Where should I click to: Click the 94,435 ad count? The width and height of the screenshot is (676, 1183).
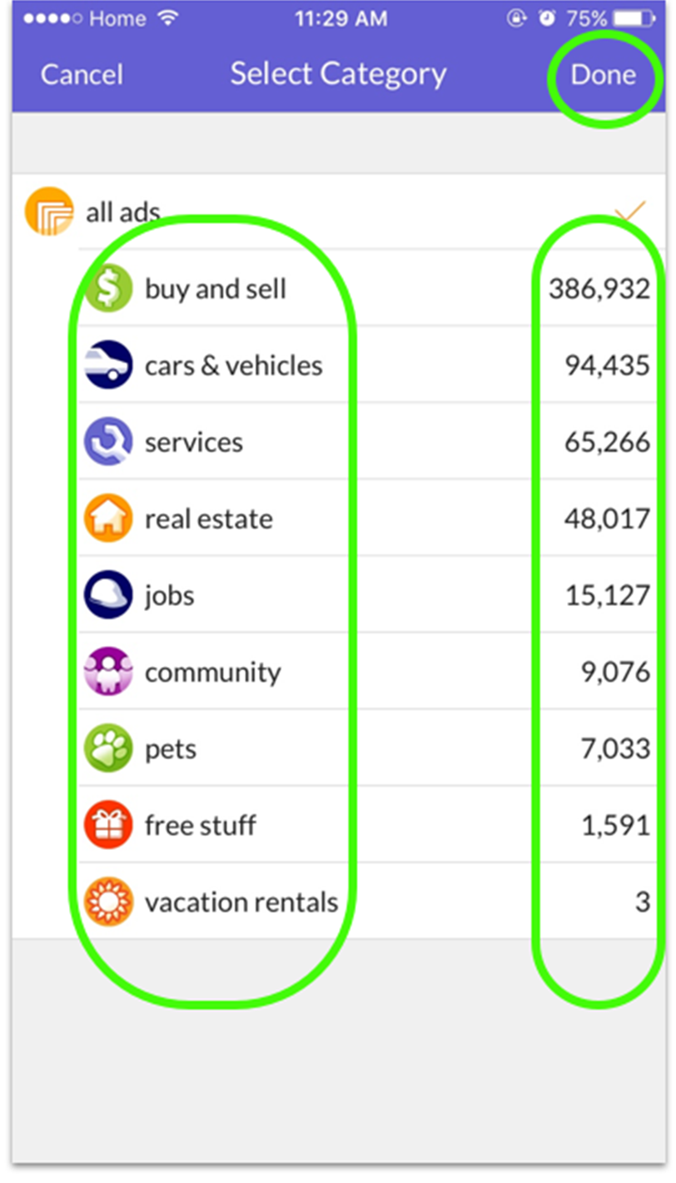pyautogui.click(x=608, y=365)
